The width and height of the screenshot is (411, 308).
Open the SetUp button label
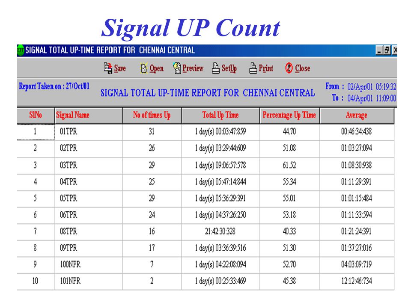click(x=229, y=68)
